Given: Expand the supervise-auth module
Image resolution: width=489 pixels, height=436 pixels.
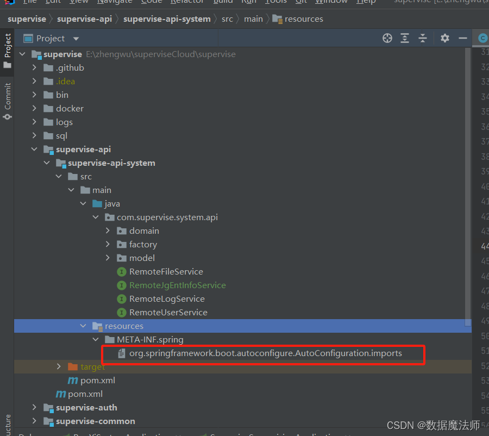Looking at the screenshot, I should click(x=34, y=407).
